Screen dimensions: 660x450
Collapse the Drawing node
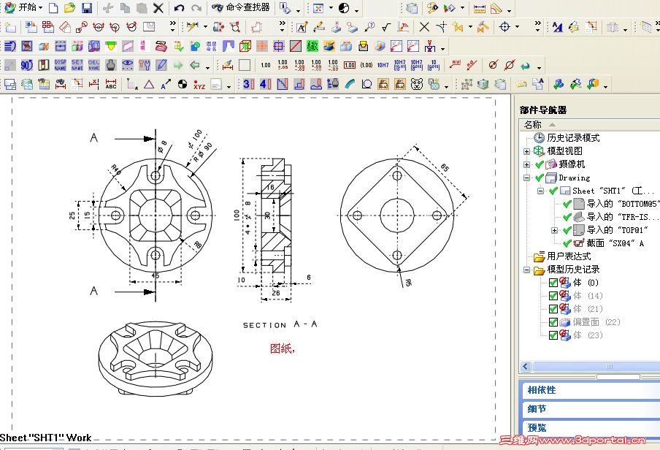(x=526, y=178)
